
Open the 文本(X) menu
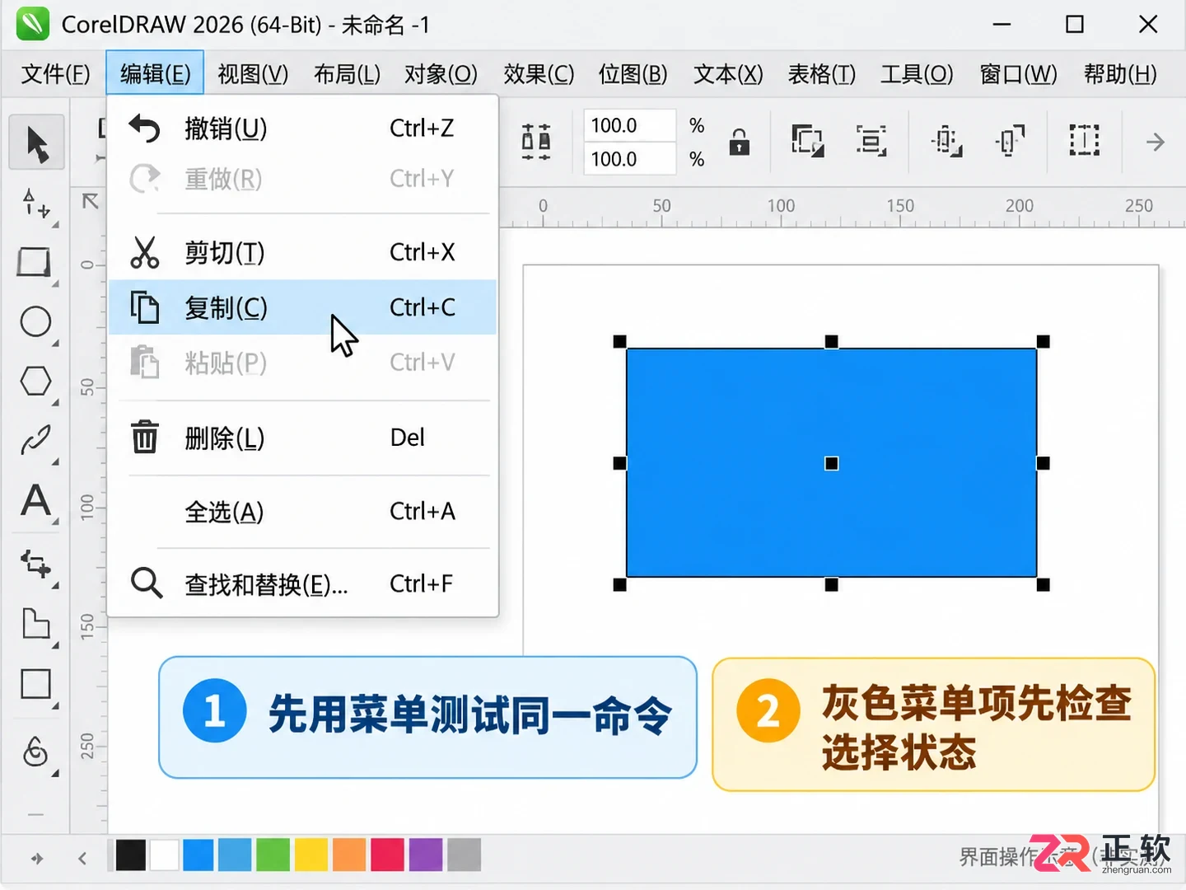[728, 74]
